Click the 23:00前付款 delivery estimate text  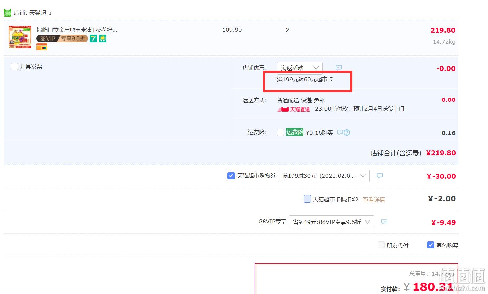point(360,109)
